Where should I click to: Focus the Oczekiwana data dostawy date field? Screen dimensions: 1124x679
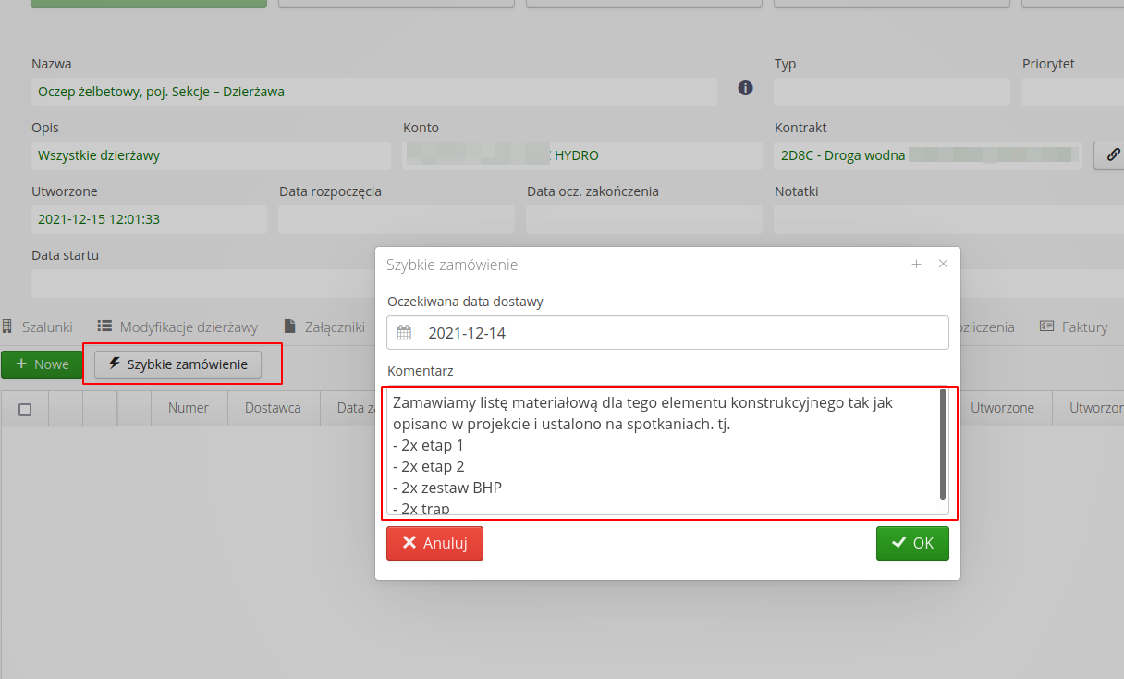pyautogui.click(x=683, y=333)
